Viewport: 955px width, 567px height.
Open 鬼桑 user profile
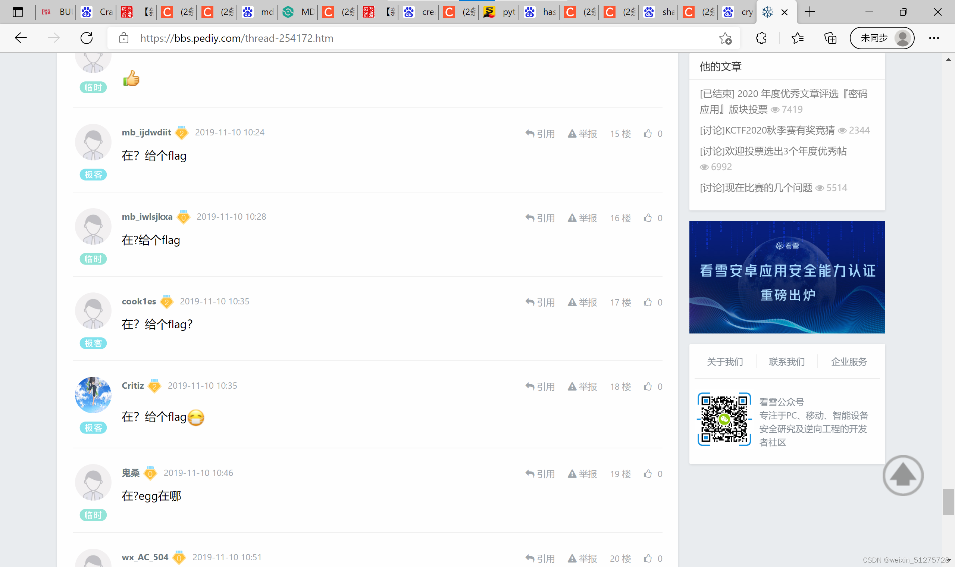pyautogui.click(x=131, y=473)
